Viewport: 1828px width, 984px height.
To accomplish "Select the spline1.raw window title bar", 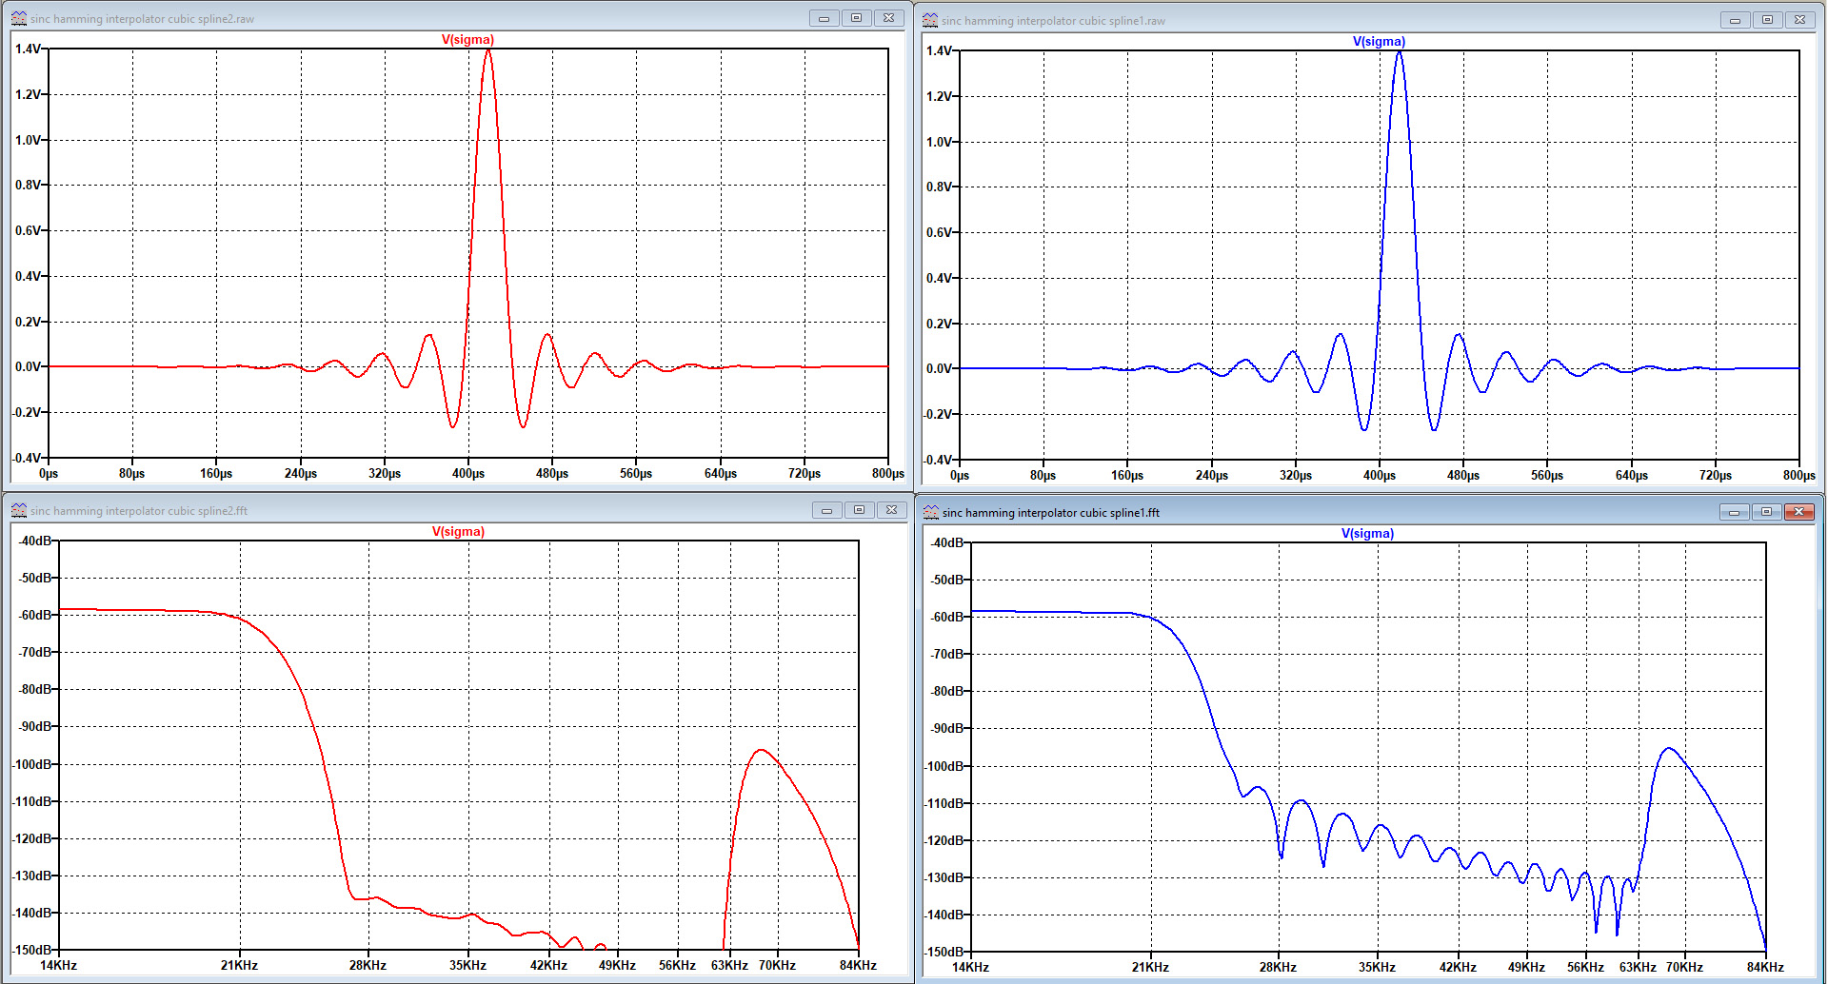I will click(1368, 20).
